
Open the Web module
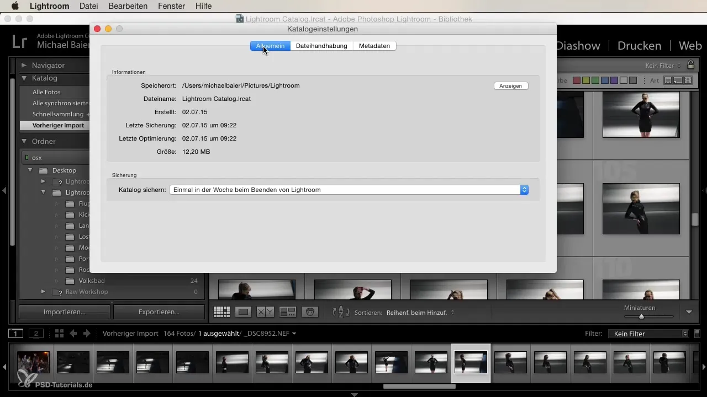690,46
